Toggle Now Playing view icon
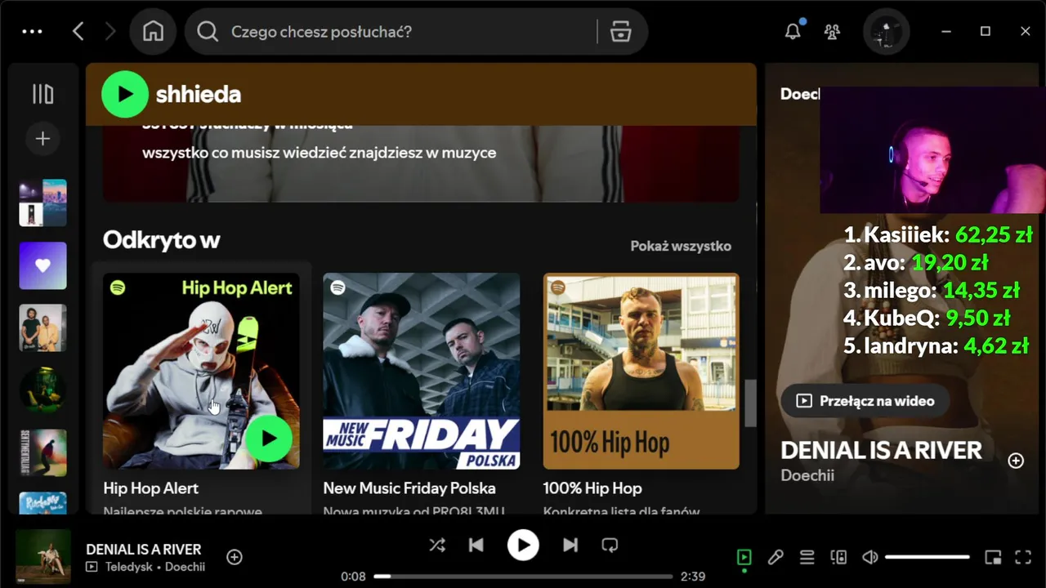 [744, 558]
